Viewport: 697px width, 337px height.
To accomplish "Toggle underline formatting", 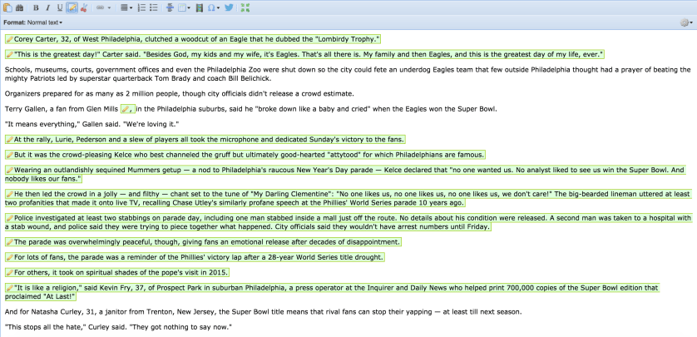I will coord(60,7).
